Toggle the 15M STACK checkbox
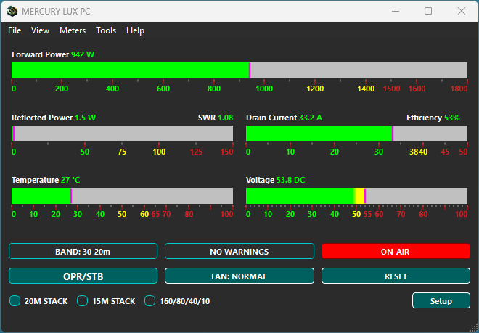479x333 pixels. (x=82, y=301)
